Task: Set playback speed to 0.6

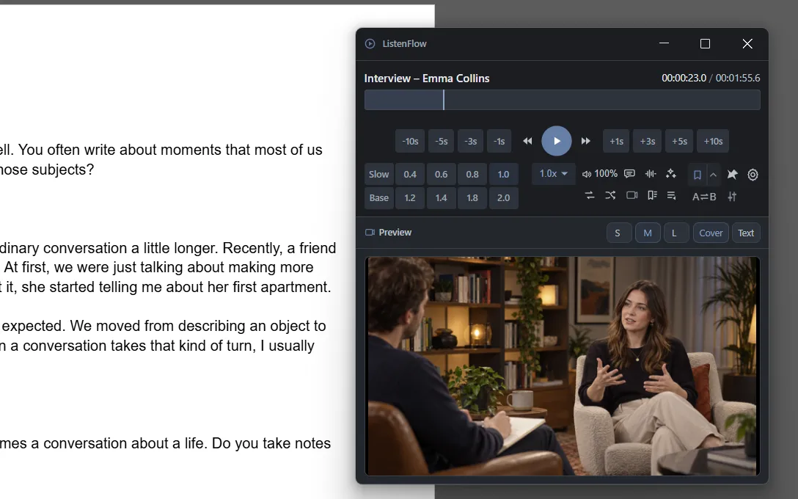Action: [x=442, y=174]
